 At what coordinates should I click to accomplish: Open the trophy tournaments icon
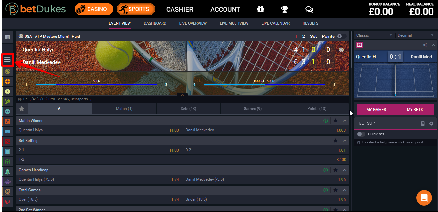285,9
